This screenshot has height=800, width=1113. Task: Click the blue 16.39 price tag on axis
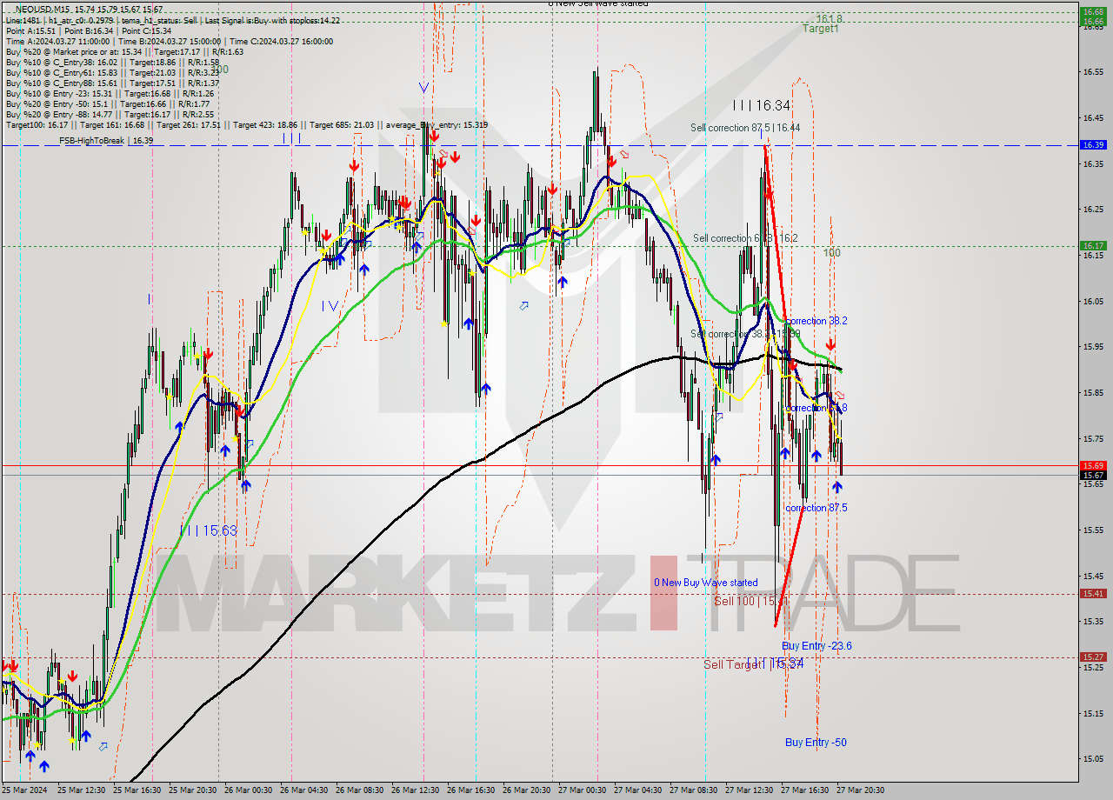coord(1093,144)
